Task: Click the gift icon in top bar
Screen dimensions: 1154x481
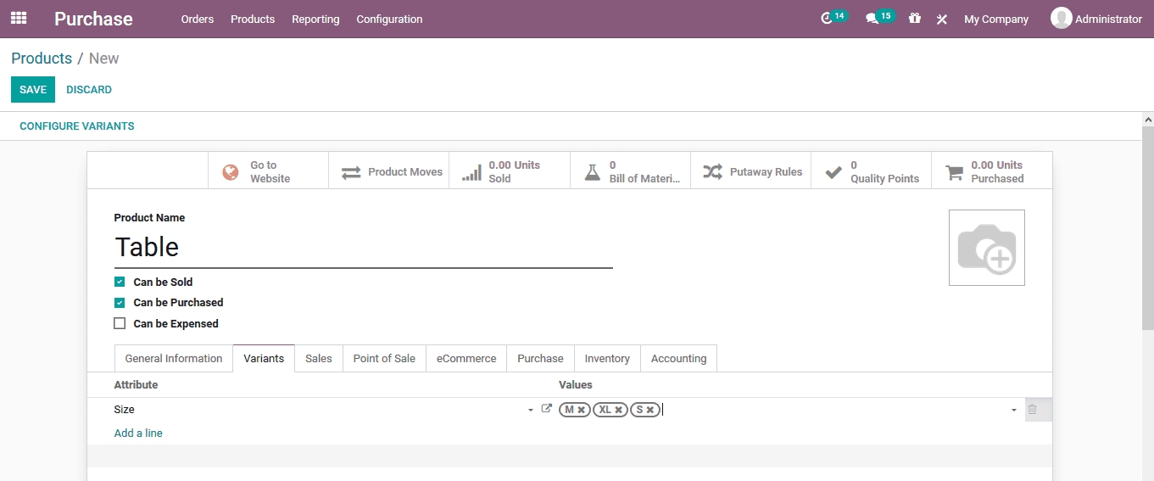Action: point(914,19)
